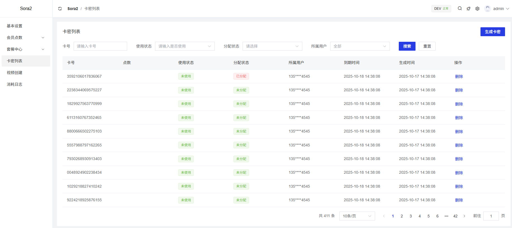Open the header search magnifier icon

pyautogui.click(x=460, y=8)
